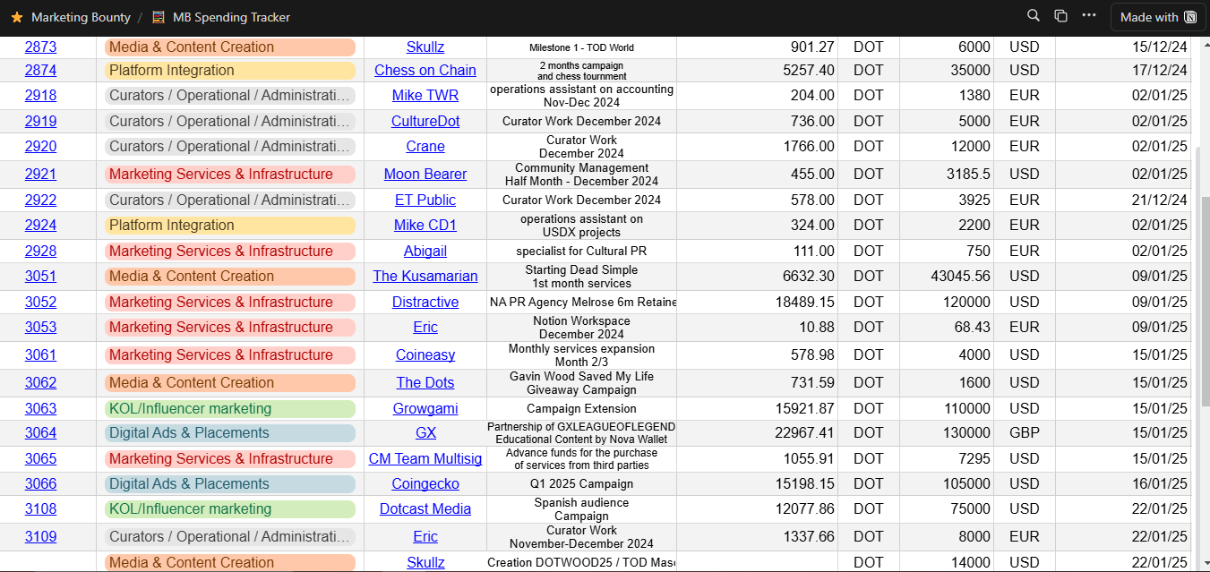Screen dimensions: 1210x572
Task: Click the Distractive recipient link
Action: point(425,302)
